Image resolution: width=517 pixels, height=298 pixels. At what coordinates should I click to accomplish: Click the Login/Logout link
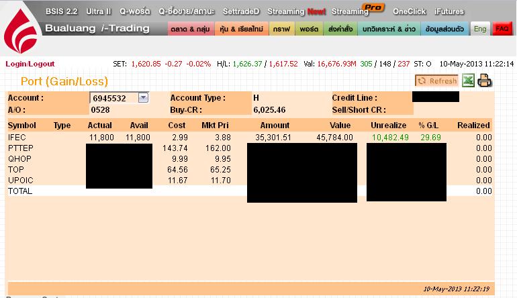click(30, 64)
